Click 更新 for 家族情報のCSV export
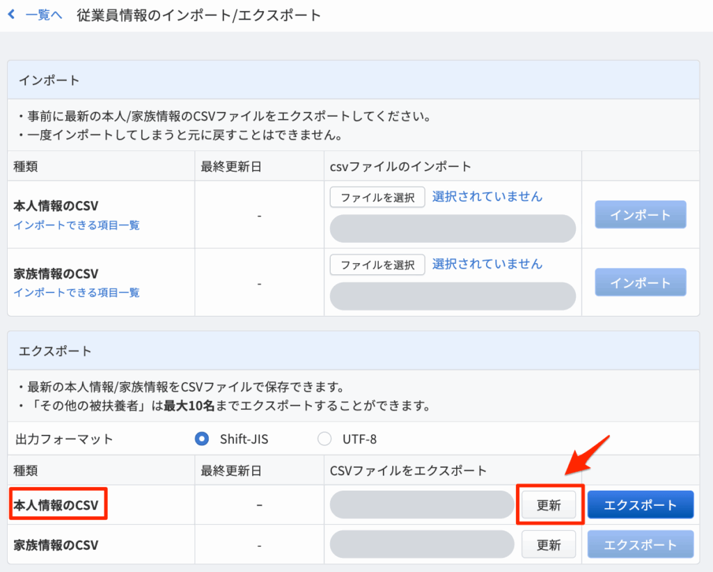 click(x=549, y=544)
